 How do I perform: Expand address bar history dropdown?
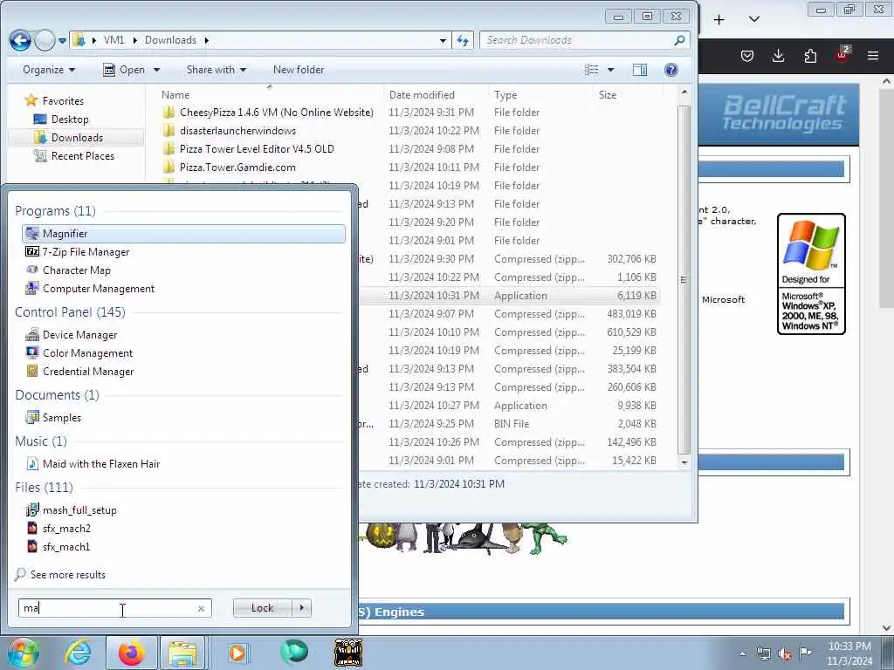[x=443, y=40]
